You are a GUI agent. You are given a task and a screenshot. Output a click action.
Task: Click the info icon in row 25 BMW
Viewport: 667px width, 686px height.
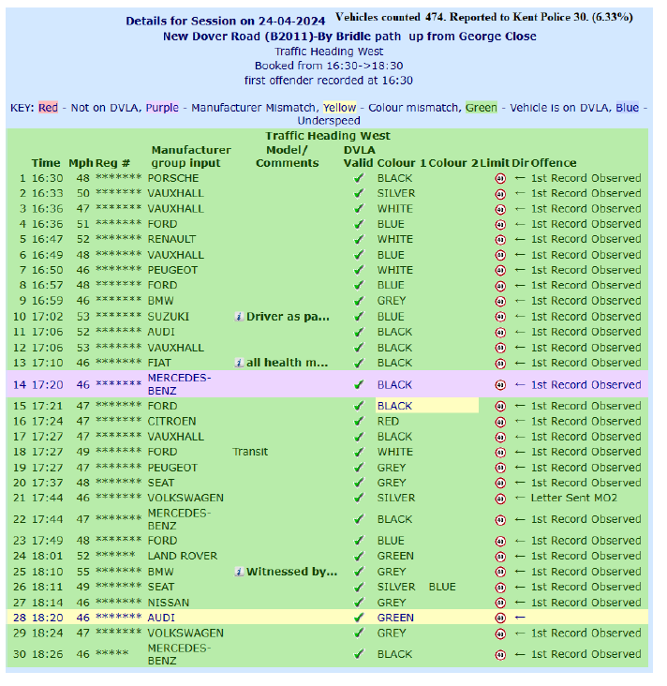pyautogui.click(x=239, y=572)
